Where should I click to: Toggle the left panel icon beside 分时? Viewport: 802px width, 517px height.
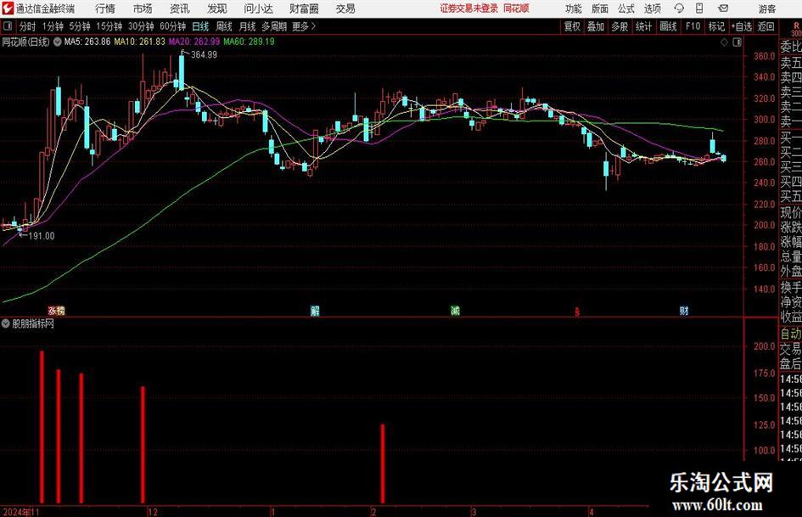[x=8, y=26]
